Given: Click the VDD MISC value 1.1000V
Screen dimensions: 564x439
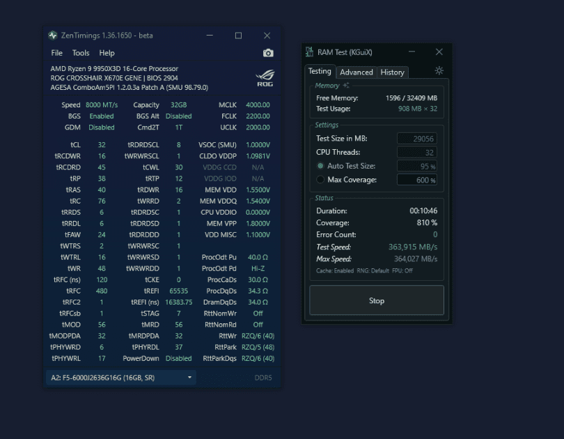Looking at the screenshot, I should click(258, 235).
